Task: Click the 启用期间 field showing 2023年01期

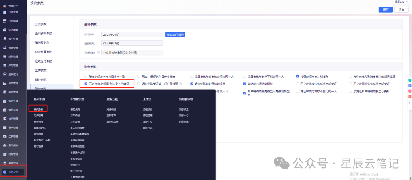Action: 132,35
